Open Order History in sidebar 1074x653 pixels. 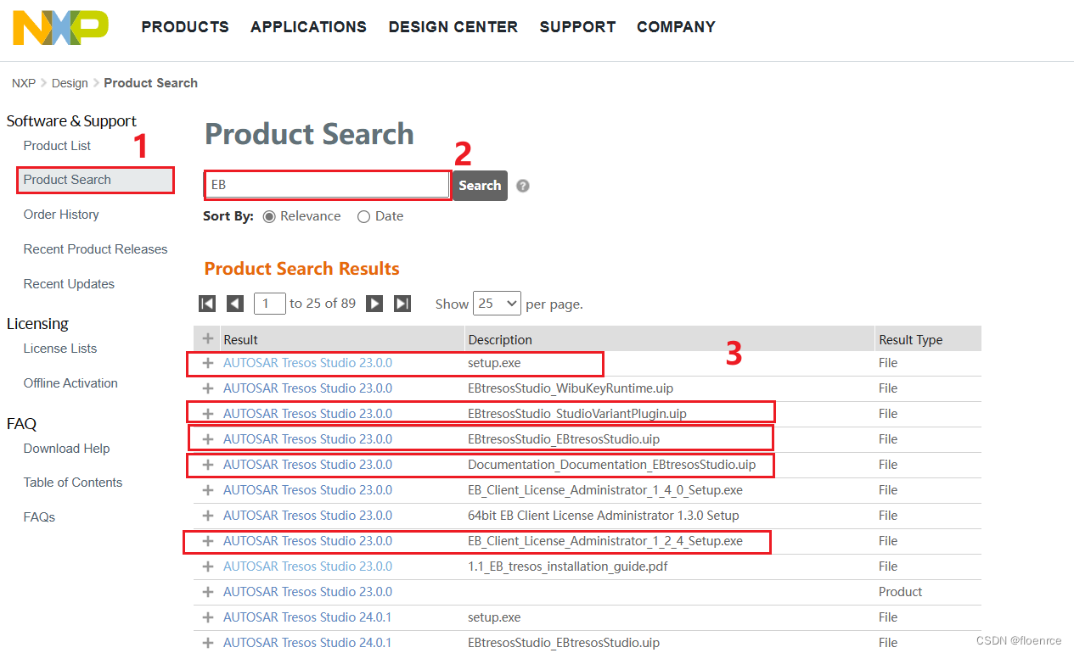coord(61,215)
